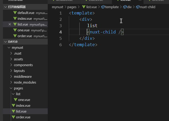Click the opening template tag on line 1

click(82, 13)
